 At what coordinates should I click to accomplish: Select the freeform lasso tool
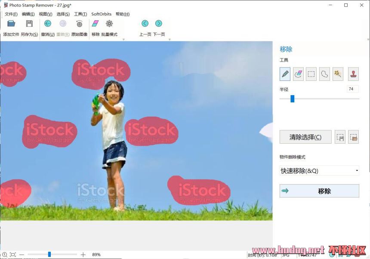coord(324,74)
